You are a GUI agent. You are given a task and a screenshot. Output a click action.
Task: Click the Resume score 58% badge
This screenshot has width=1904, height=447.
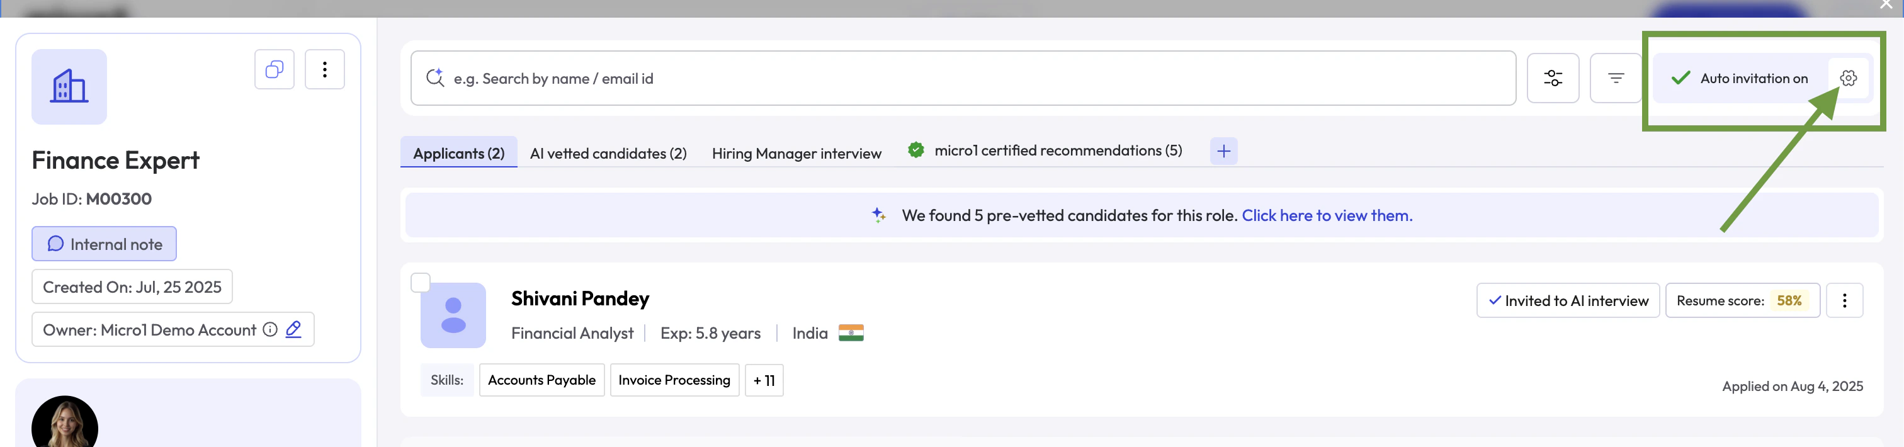(1742, 301)
